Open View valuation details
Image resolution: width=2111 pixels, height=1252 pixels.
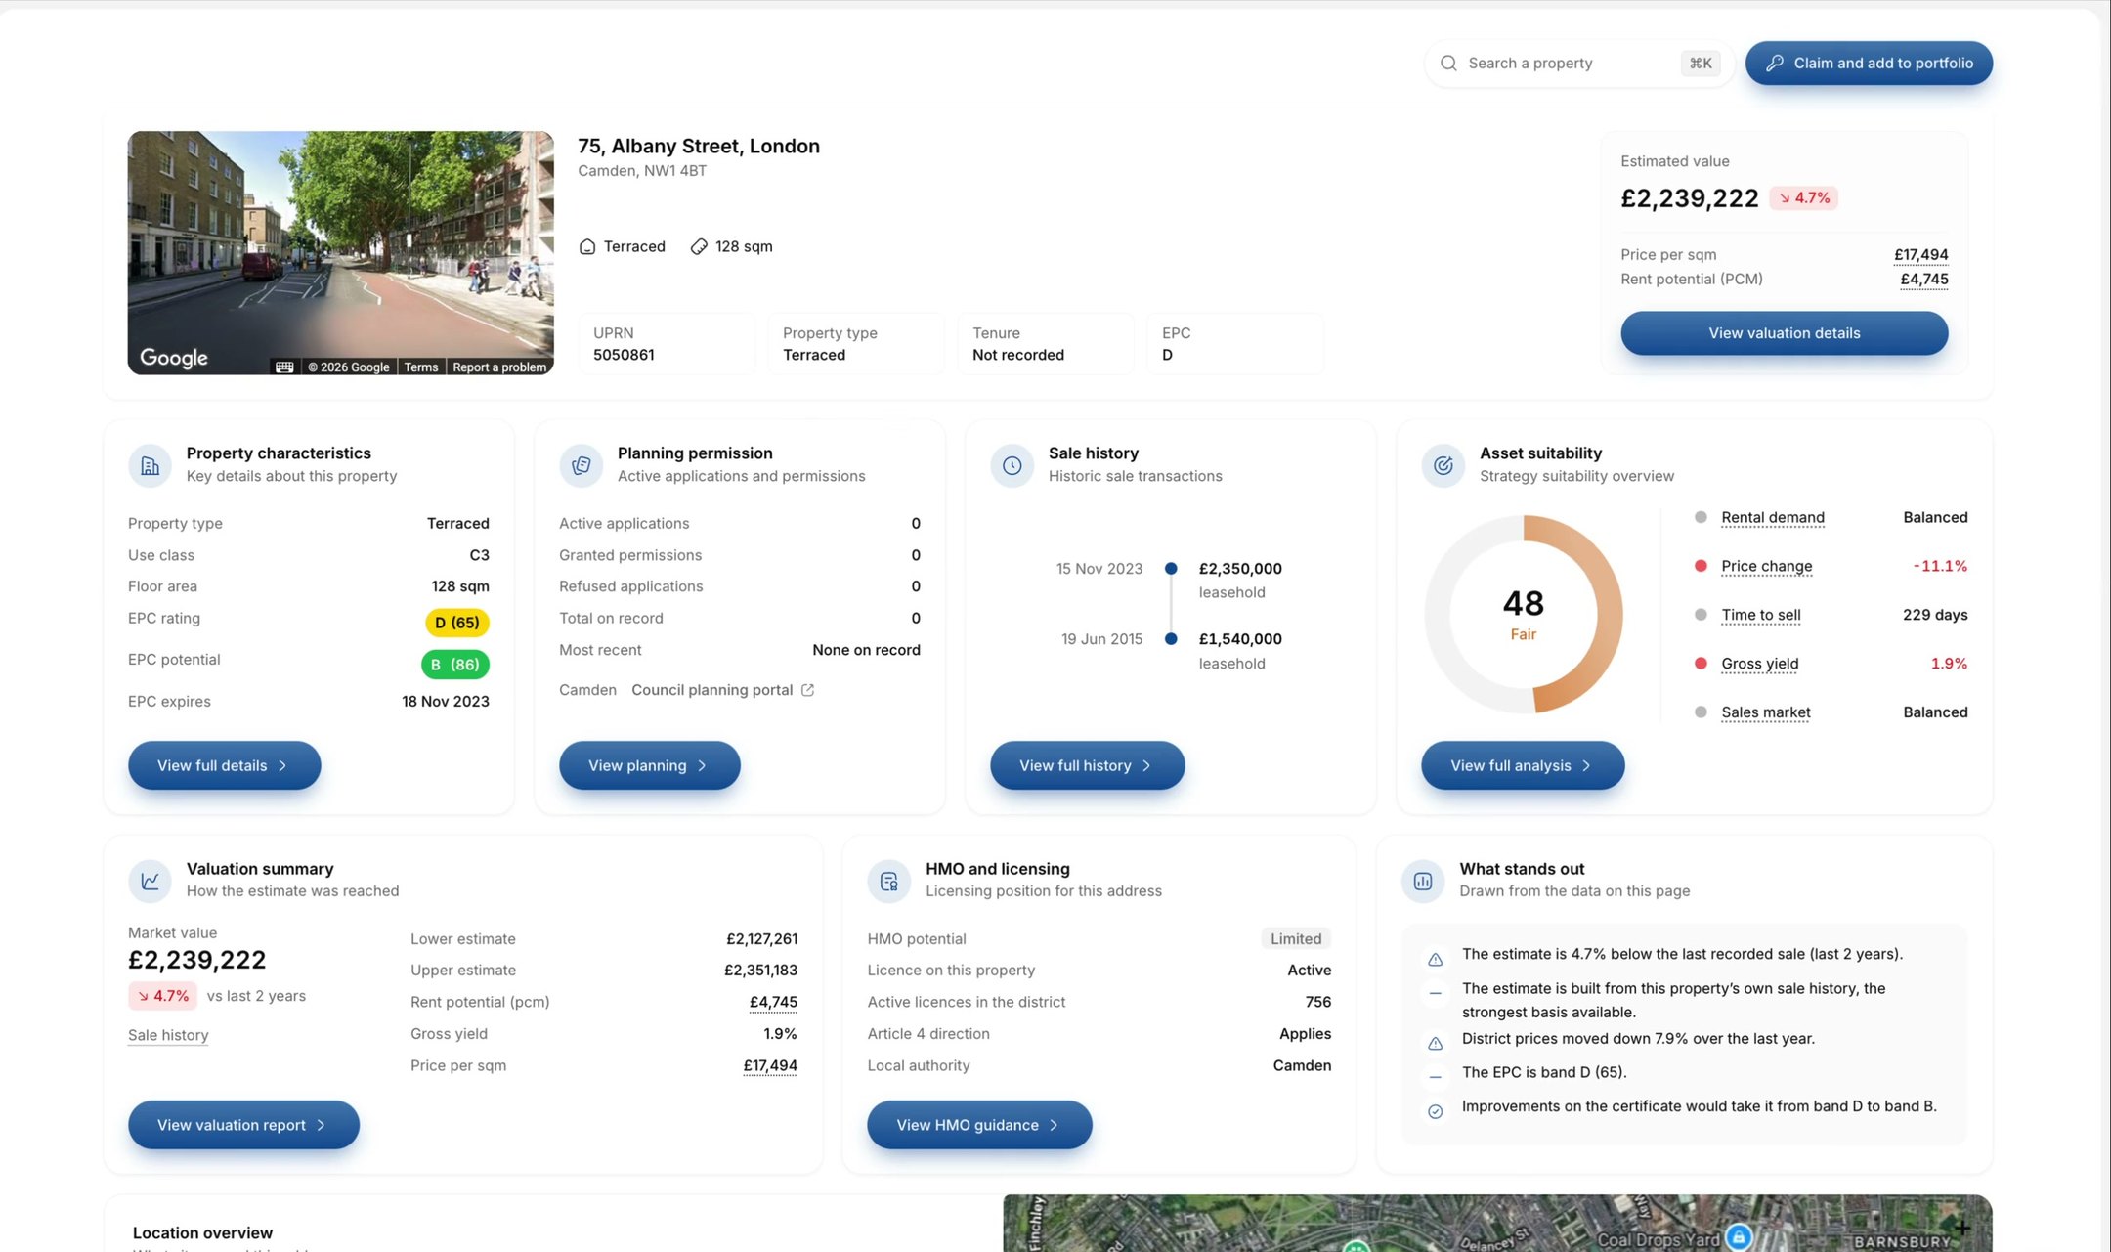[1784, 333]
